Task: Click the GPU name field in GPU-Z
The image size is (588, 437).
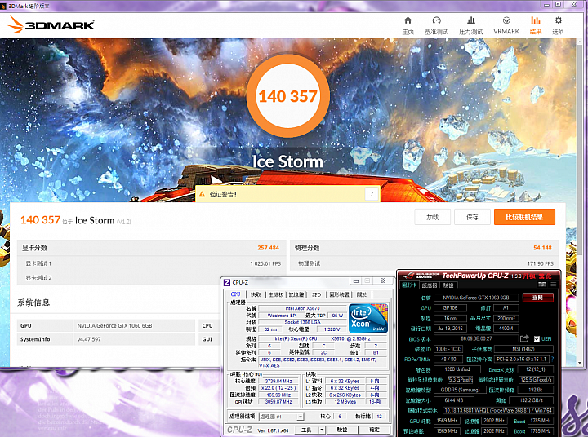Action: [476, 298]
